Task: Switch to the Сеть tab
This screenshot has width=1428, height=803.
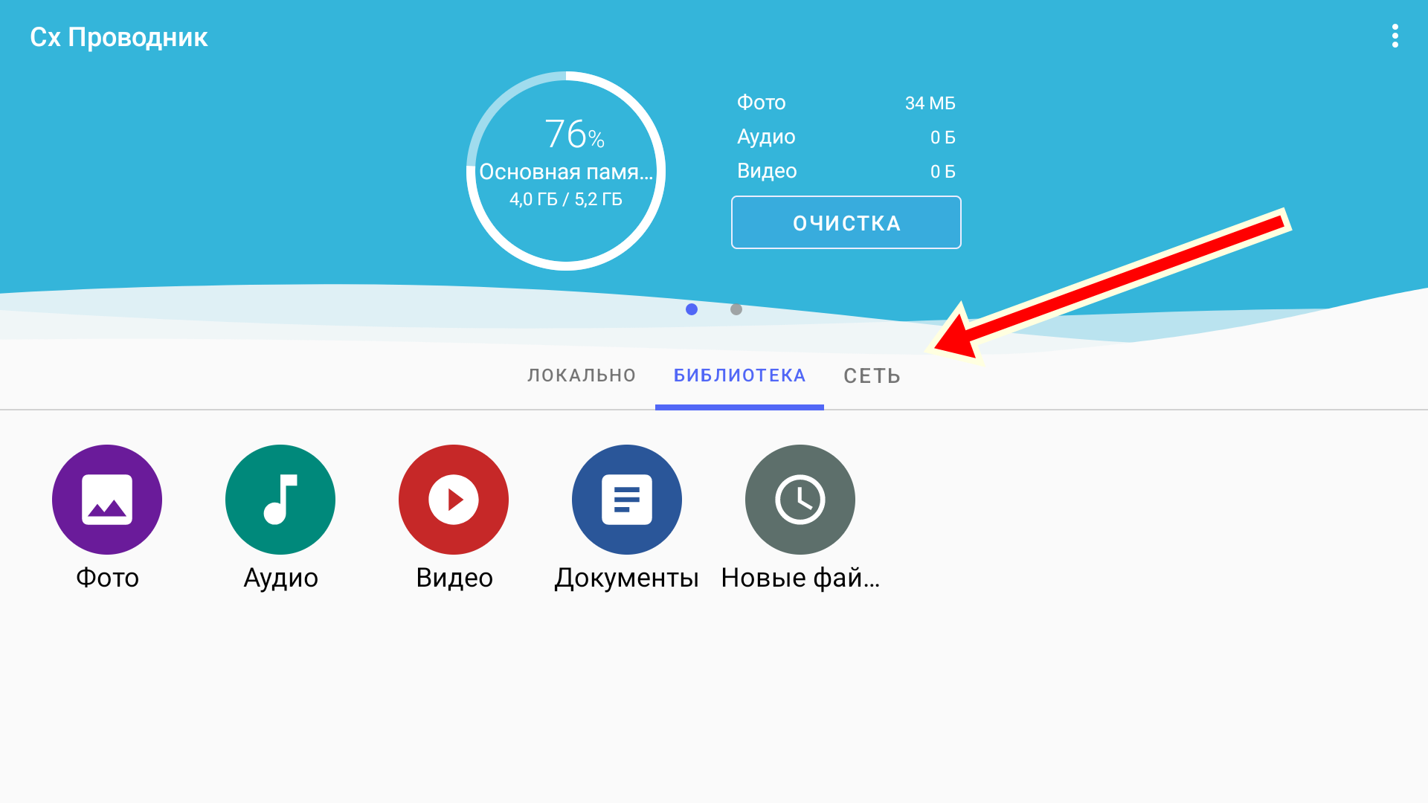Action: [x=872, y=376]
